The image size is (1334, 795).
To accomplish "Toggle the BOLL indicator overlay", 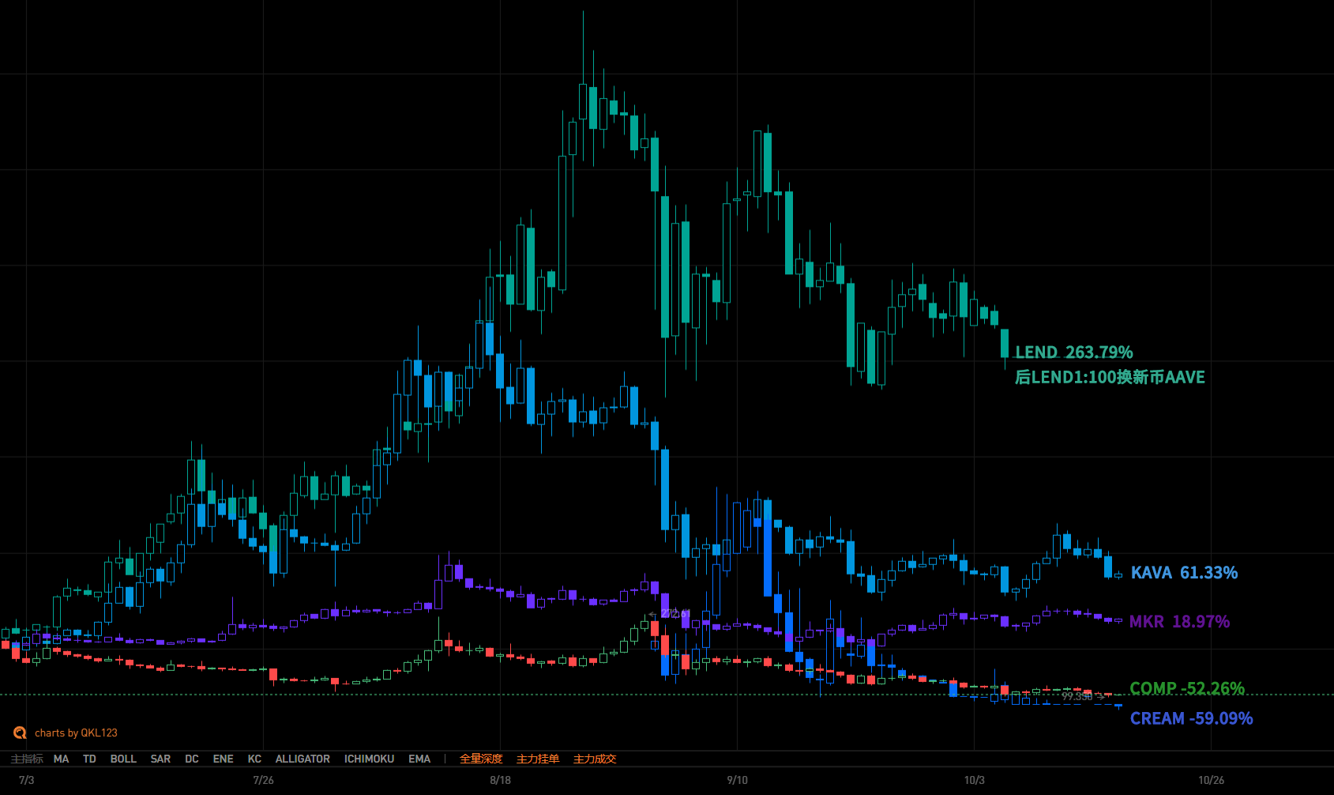I will pos(123,759).
